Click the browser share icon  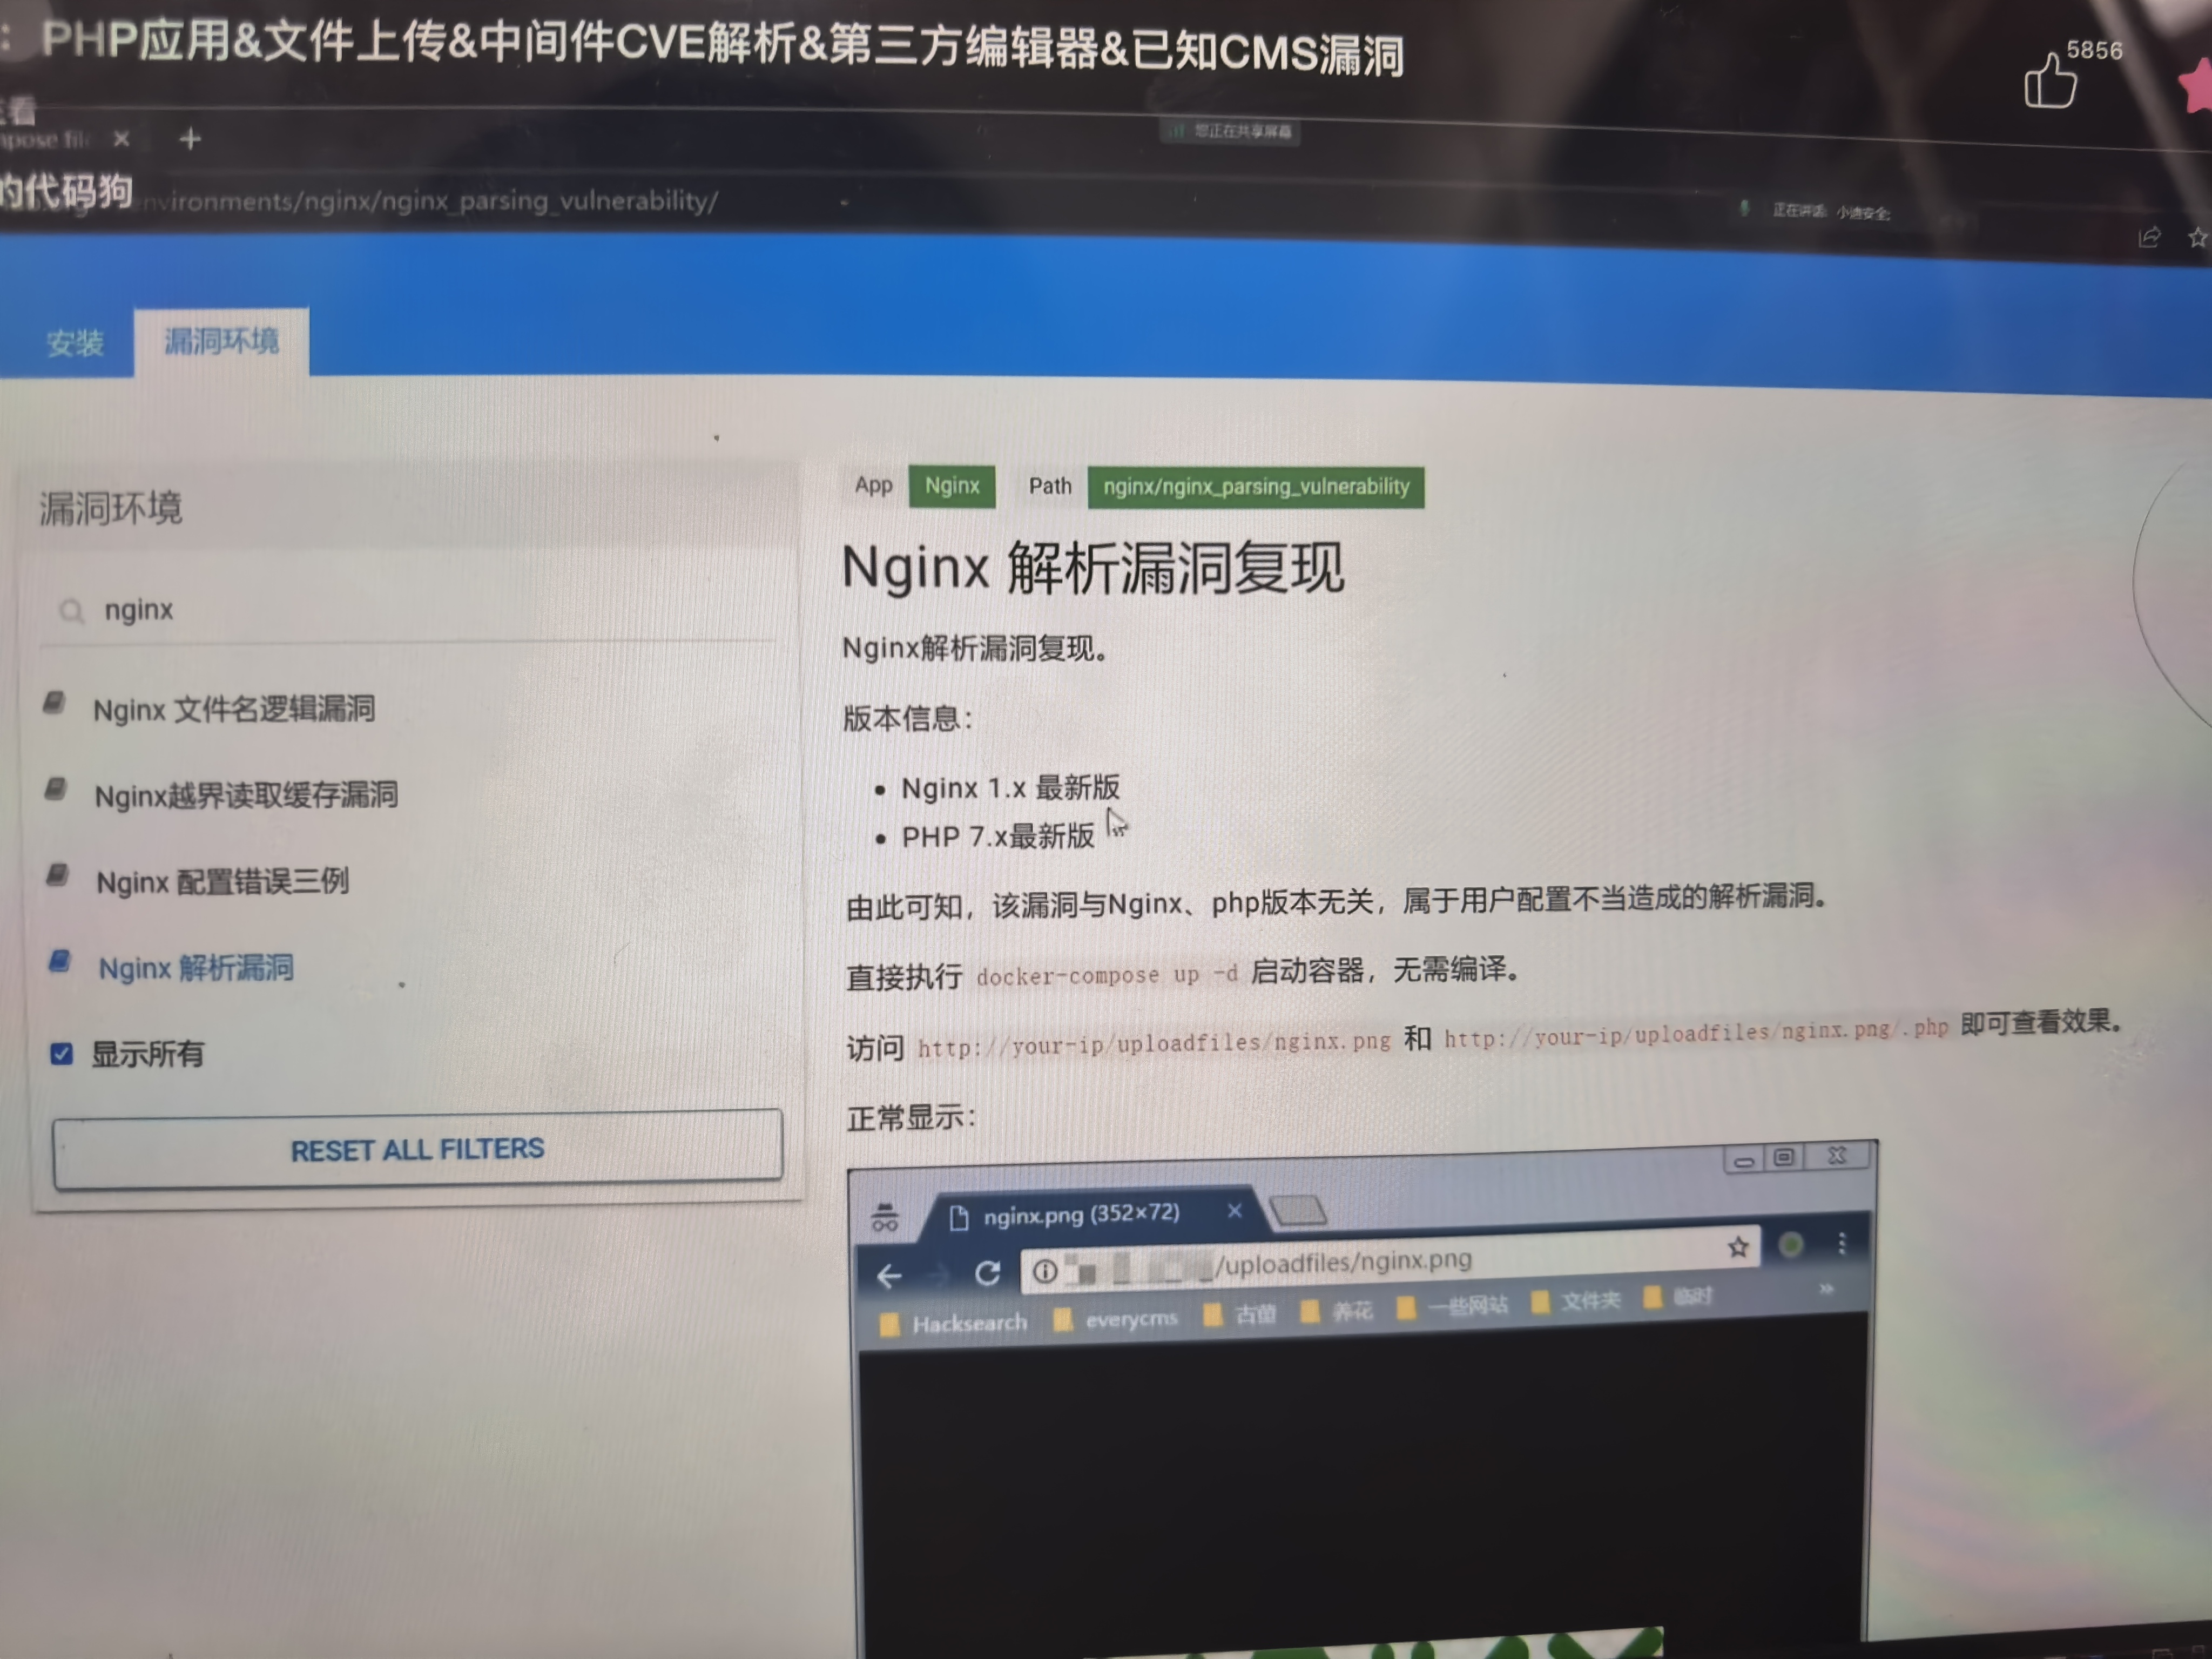coord(2149,238)
